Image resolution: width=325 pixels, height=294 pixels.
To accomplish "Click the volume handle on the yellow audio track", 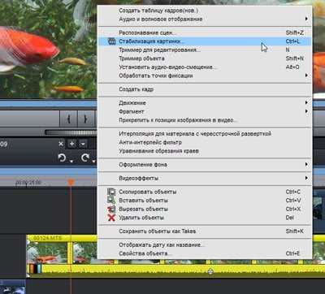I will coord(210,271).
